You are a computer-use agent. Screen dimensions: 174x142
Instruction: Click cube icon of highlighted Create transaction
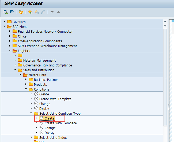[41, 118]
